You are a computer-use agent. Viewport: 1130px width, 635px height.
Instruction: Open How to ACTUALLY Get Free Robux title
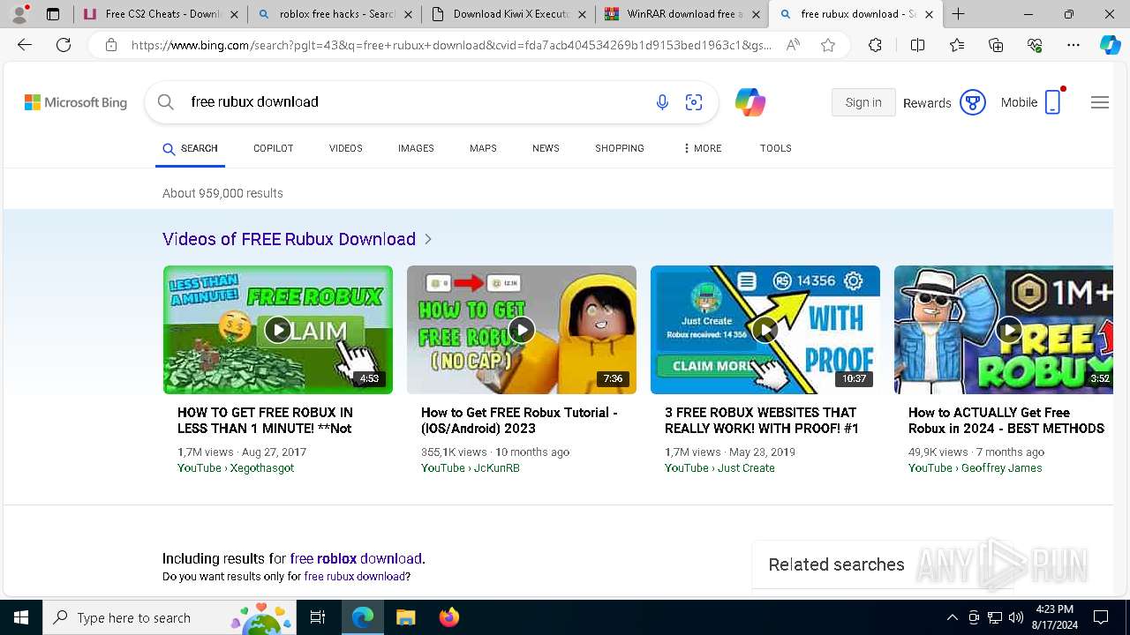pyautogui.click(x=1006, y=421)
